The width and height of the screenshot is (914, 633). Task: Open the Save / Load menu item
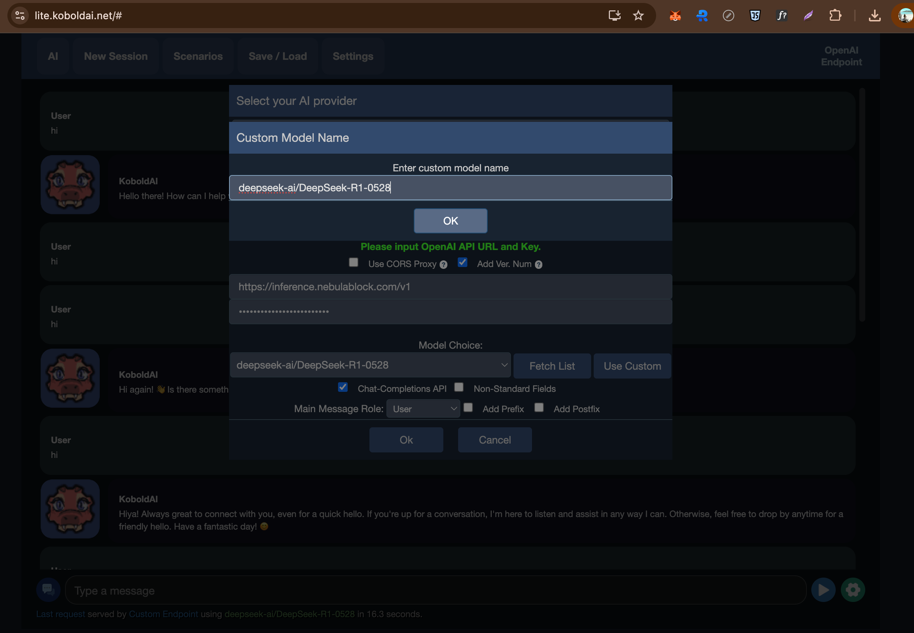(278, 56)
